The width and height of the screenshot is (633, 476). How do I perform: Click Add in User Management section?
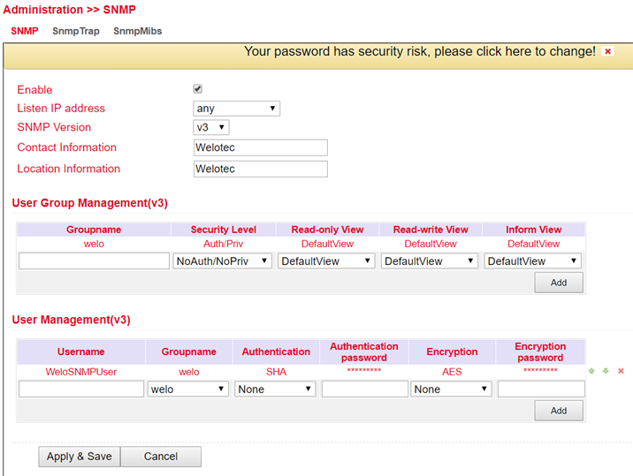point(558,411)
